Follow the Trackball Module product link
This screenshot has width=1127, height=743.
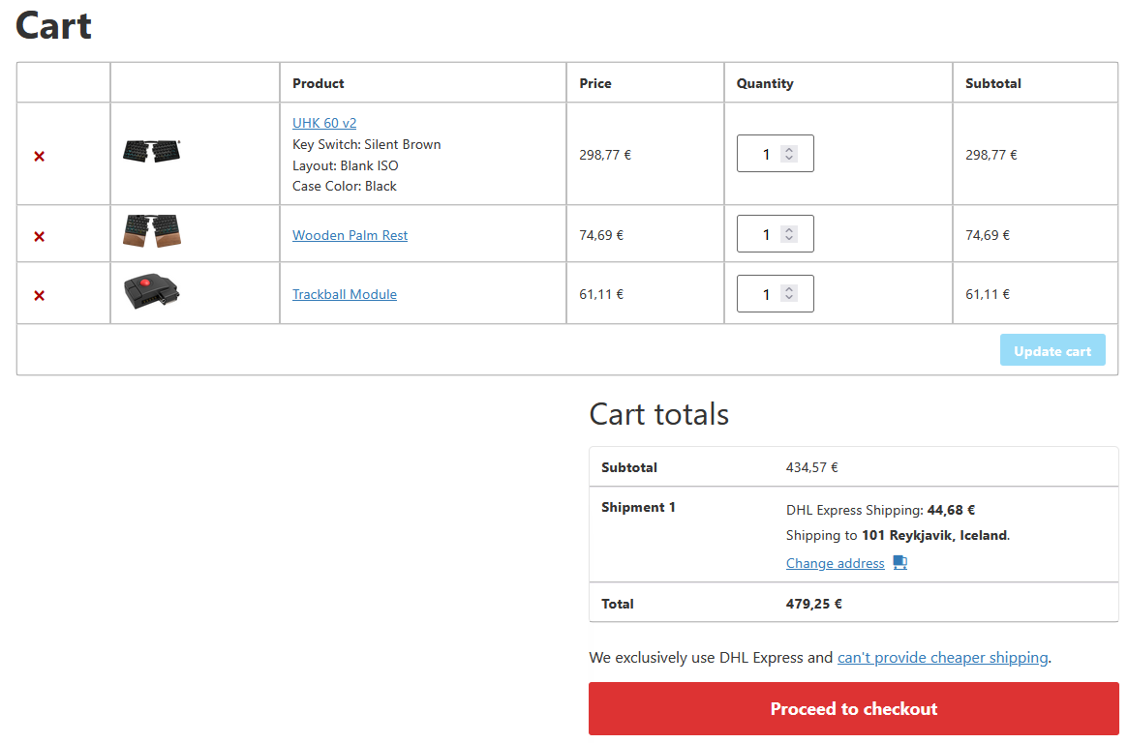[x=345, y=294]
